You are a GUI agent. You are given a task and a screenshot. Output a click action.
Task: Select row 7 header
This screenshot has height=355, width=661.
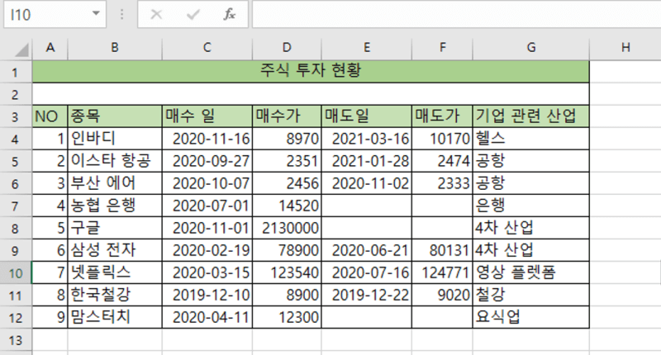[x=16, y=206]
